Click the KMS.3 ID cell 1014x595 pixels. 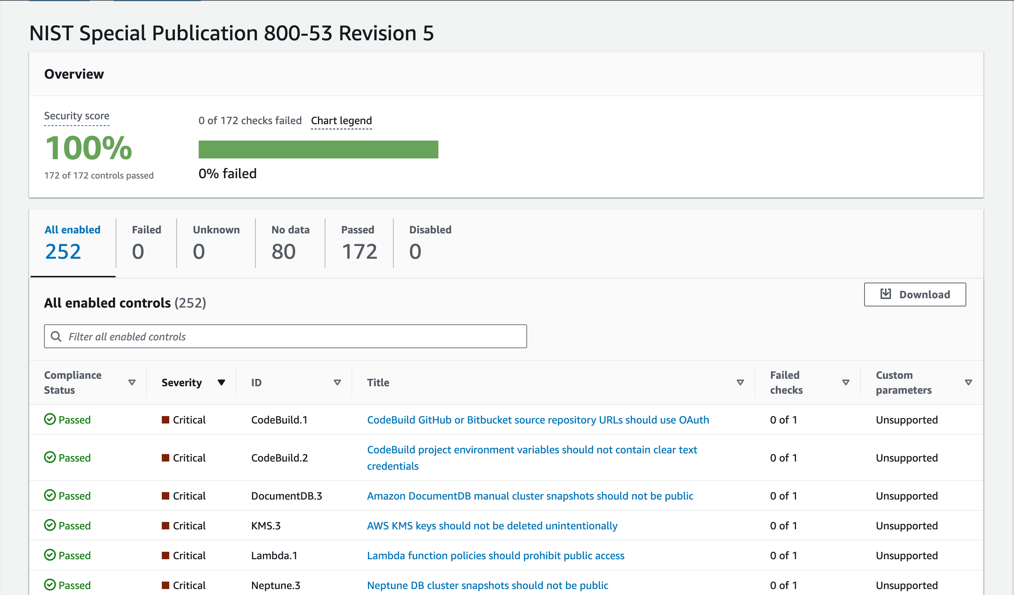[265, 525]
